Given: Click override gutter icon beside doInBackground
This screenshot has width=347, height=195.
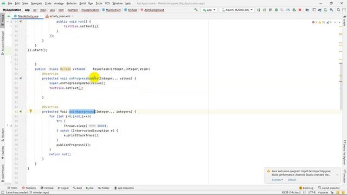Looking at the screenshot, I should (21, 112).
